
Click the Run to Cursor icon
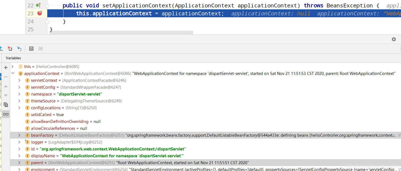pyautogui.click(x=19, y=49)
